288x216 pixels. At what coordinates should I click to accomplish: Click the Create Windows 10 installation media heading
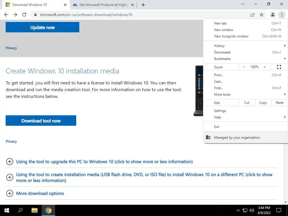tap(62, 71)
